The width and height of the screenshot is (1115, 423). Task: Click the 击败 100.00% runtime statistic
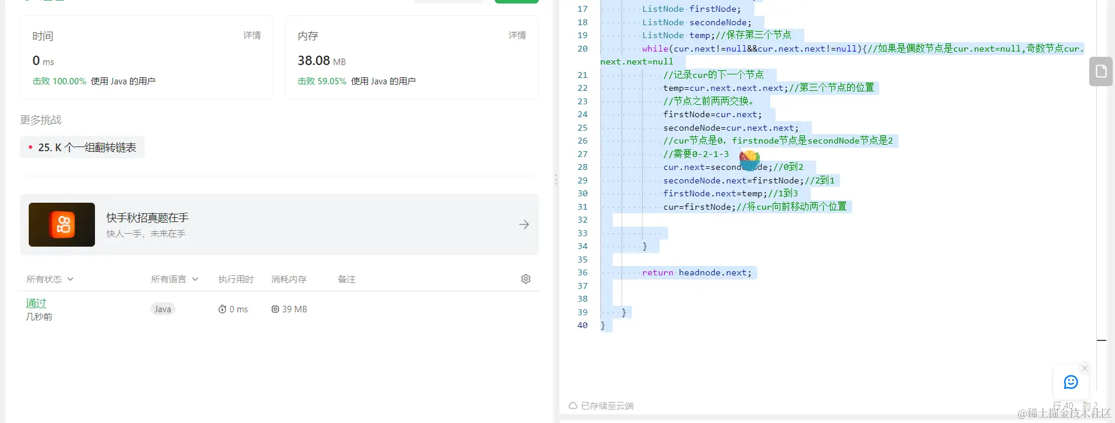coord(59,81)
